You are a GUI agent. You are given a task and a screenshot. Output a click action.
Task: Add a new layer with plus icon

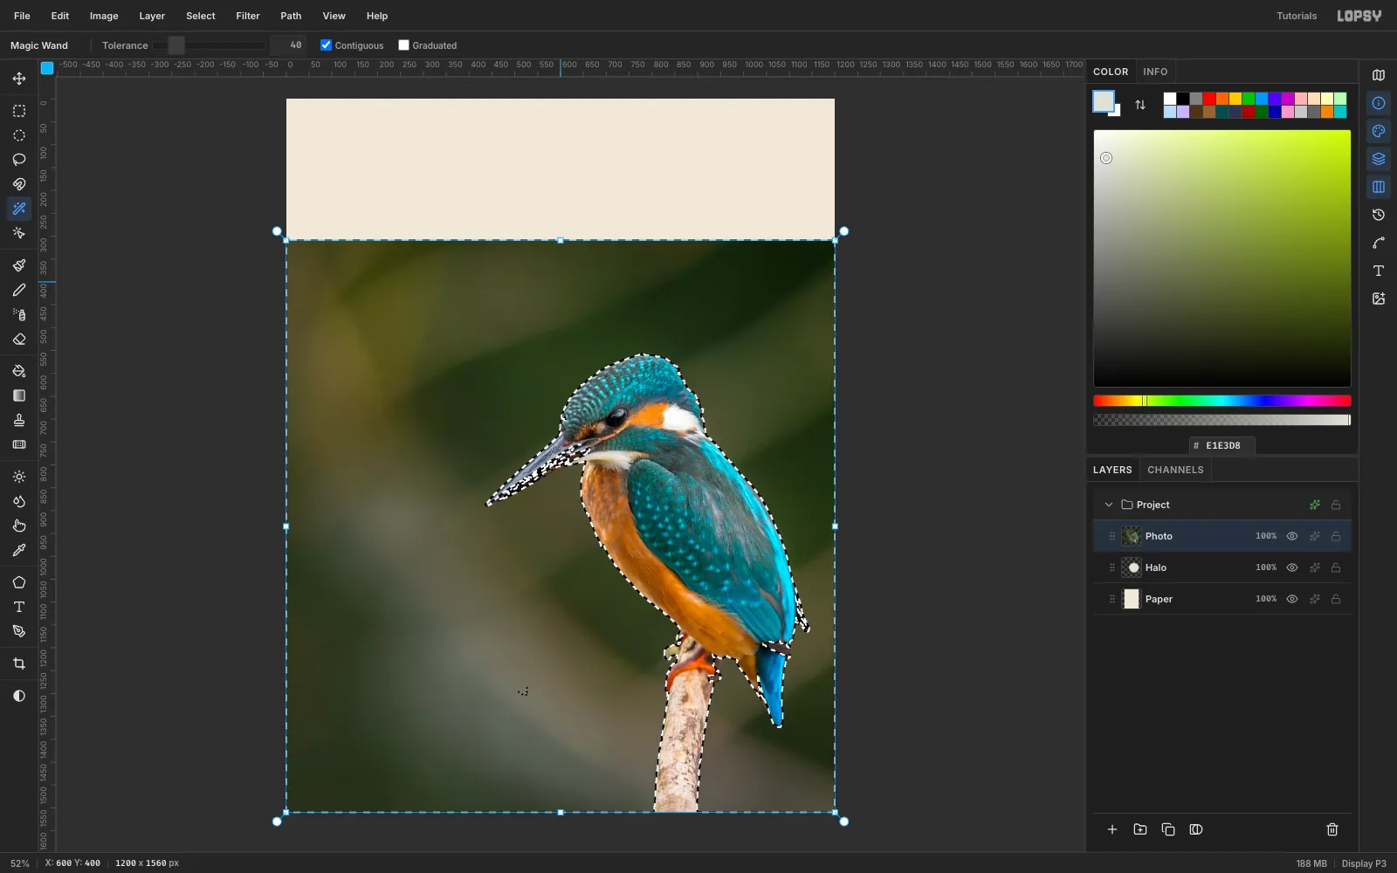pos(1112,829)
